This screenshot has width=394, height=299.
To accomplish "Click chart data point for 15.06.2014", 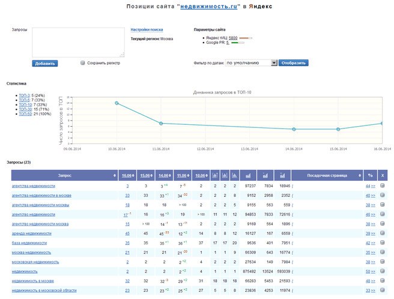I will click(338, 129).
